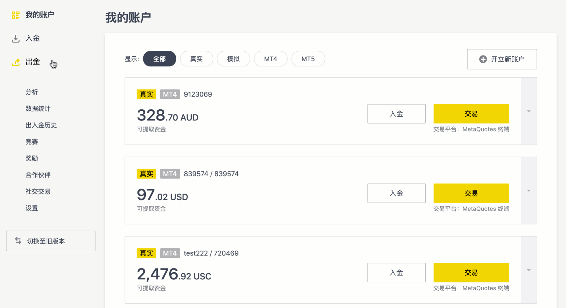Show only MT4 accounts

[x=270, y=59]
